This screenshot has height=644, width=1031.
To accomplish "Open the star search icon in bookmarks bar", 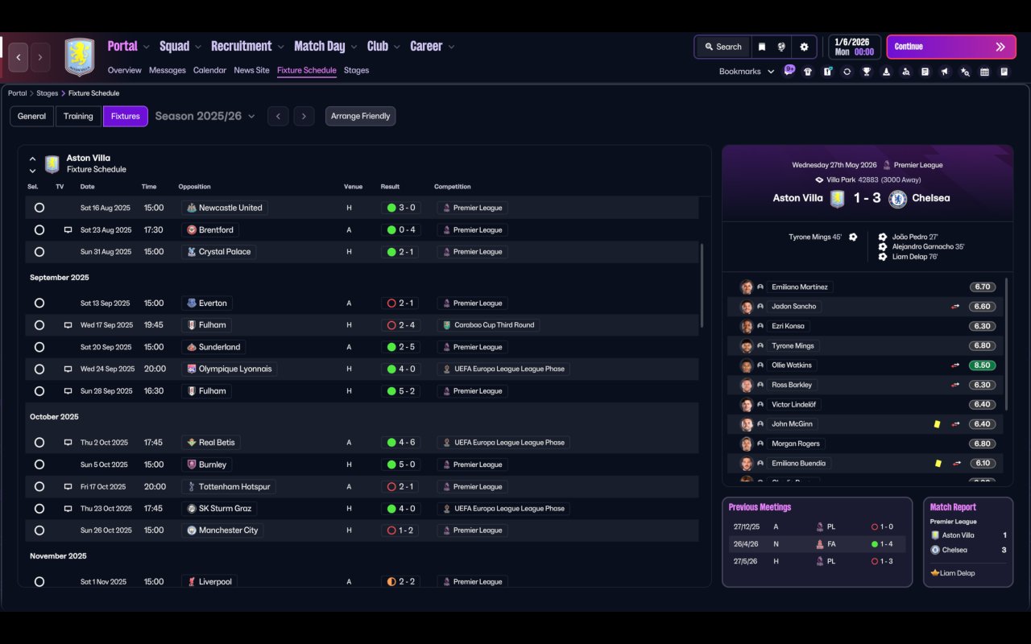I will pyautogui.click(x=965, y=72).
